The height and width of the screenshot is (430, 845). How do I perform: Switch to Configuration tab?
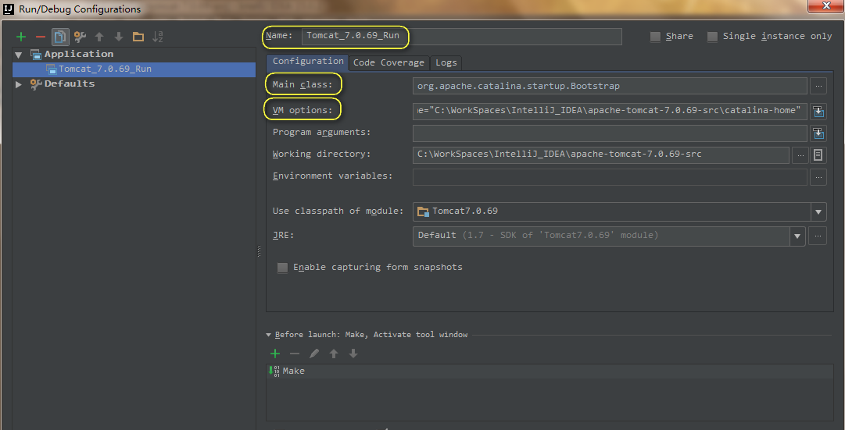click(x=308, y=62)
